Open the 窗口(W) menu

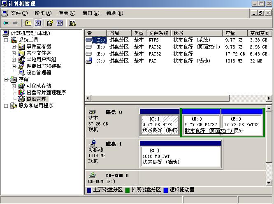tap(91, 13)
